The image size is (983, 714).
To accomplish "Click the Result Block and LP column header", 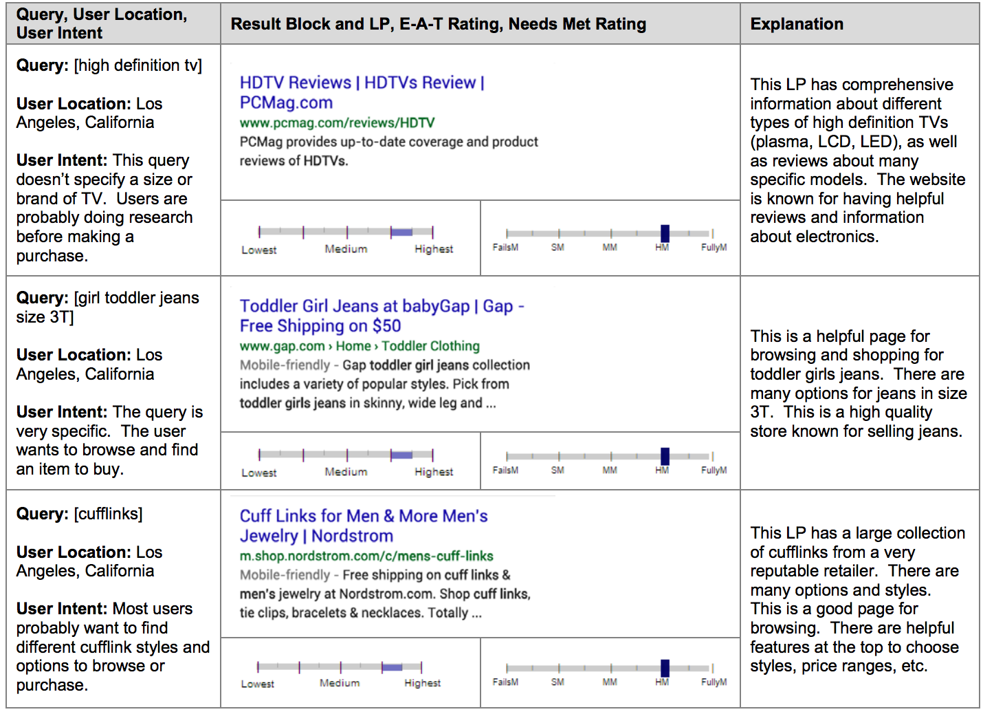I will 438,24.
